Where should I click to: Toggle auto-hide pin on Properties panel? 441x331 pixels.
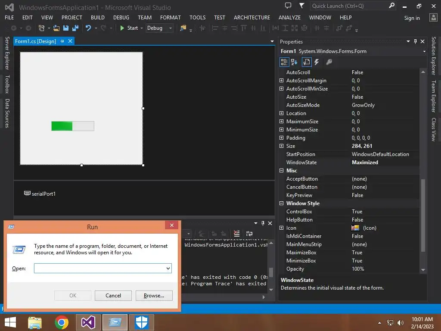click(x=416, y=41)
